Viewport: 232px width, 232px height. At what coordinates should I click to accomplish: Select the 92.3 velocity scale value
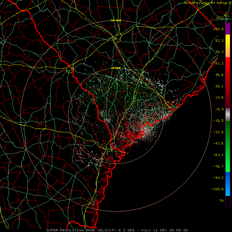[219, 40]
